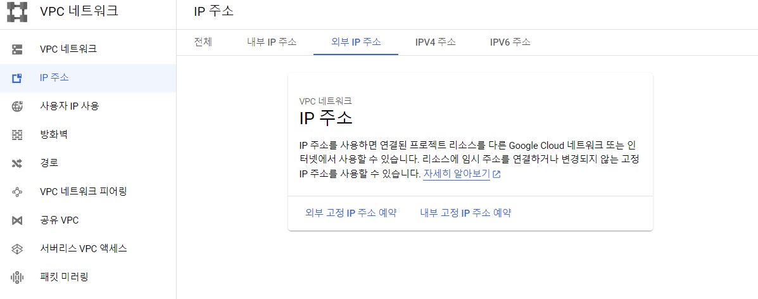Open 경로 in the sidebar
The height and width of the screenshot is (299, 758).
[x=88, y=163]
